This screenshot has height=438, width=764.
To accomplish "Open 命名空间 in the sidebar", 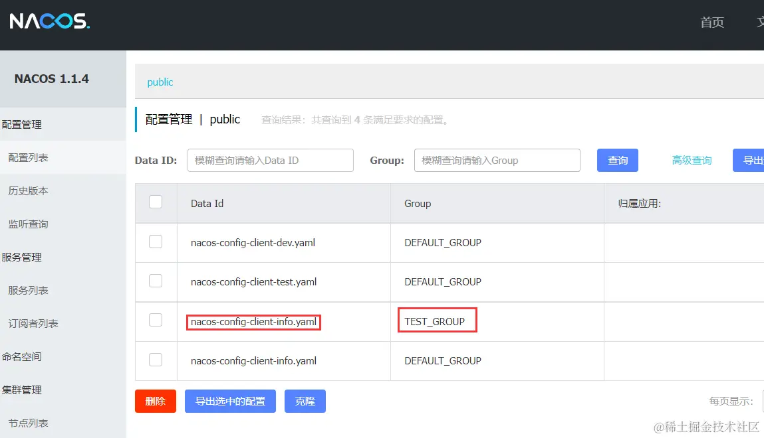I will (x=22, y=356).
